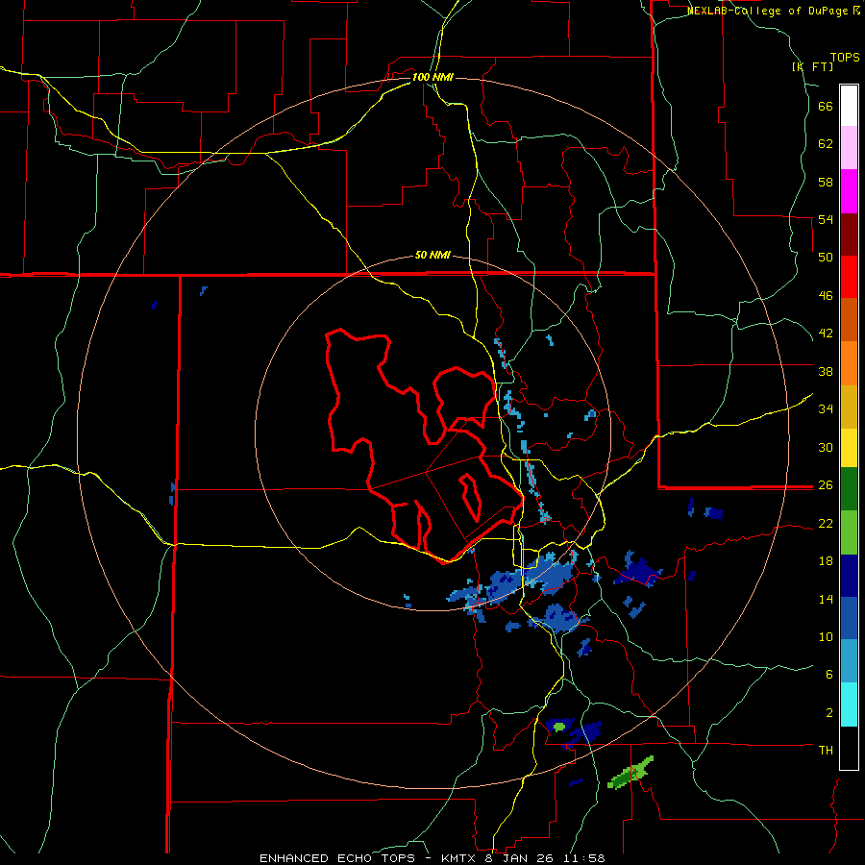Select the 62 legend value
The height and width of the screenshot is (865, 865).
pyautogui.click(x=826, y=144)
